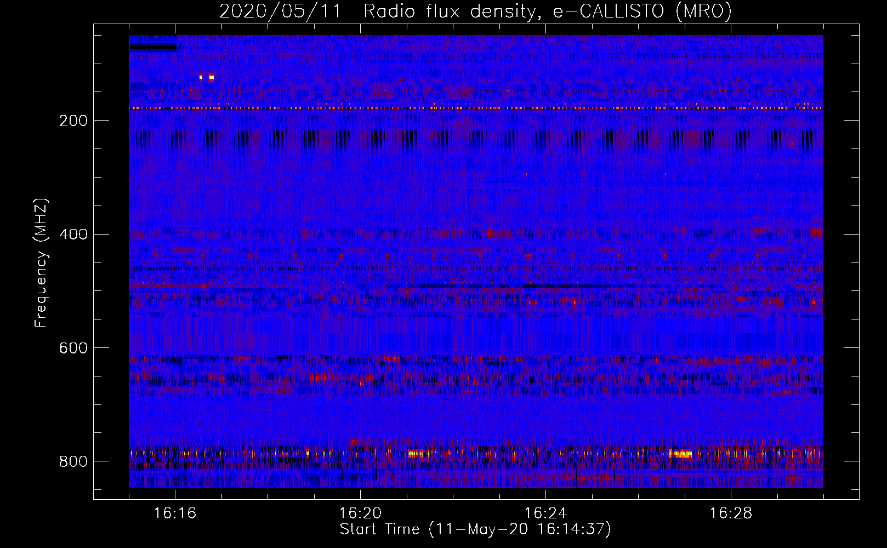
Task: Click the black bar at the spectrogram's top-left
Action: (x=153, y=47)
